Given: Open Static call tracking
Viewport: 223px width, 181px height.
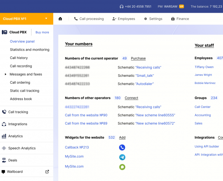Looking at the screenshot, I should coord(25,91).
